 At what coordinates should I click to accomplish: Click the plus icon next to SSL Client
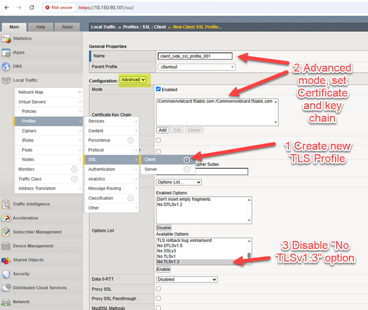tap(186, 159)
